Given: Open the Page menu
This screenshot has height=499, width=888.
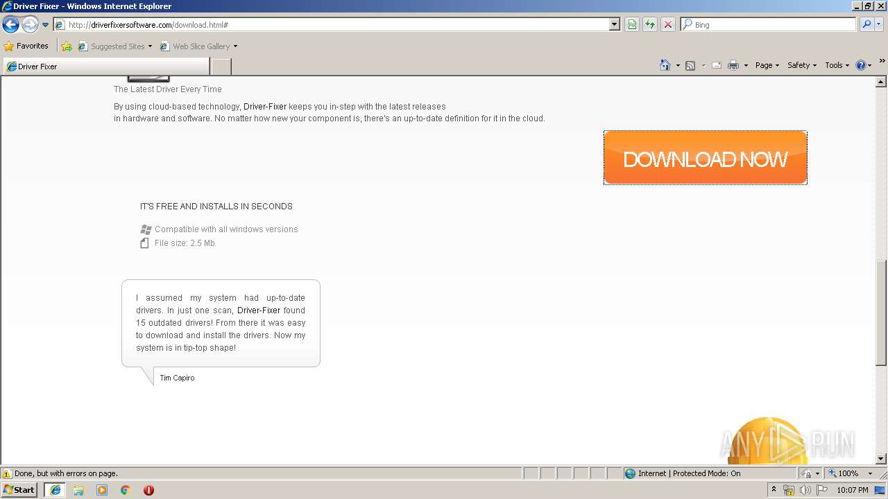Looking at the screenshot, I should tap(767, 65).
